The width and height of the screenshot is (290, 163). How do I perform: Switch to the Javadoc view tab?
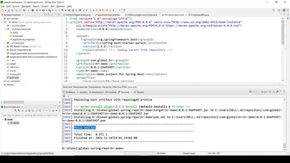[x=82, y=92]
